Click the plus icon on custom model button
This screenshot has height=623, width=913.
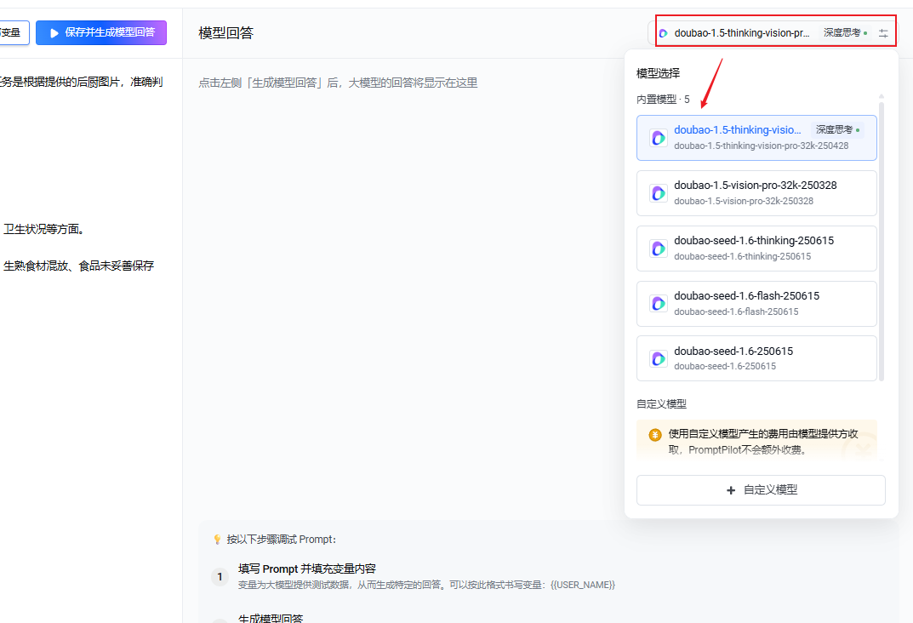coord(731,490)
